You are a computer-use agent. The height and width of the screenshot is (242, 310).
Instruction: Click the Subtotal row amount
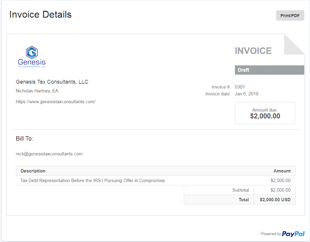[x=281, y=190]
